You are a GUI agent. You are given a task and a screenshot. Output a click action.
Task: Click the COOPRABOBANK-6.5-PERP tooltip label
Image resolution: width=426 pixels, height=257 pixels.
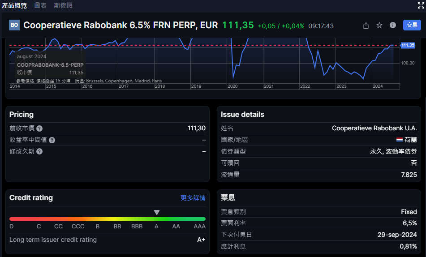[x=50, y=65]
